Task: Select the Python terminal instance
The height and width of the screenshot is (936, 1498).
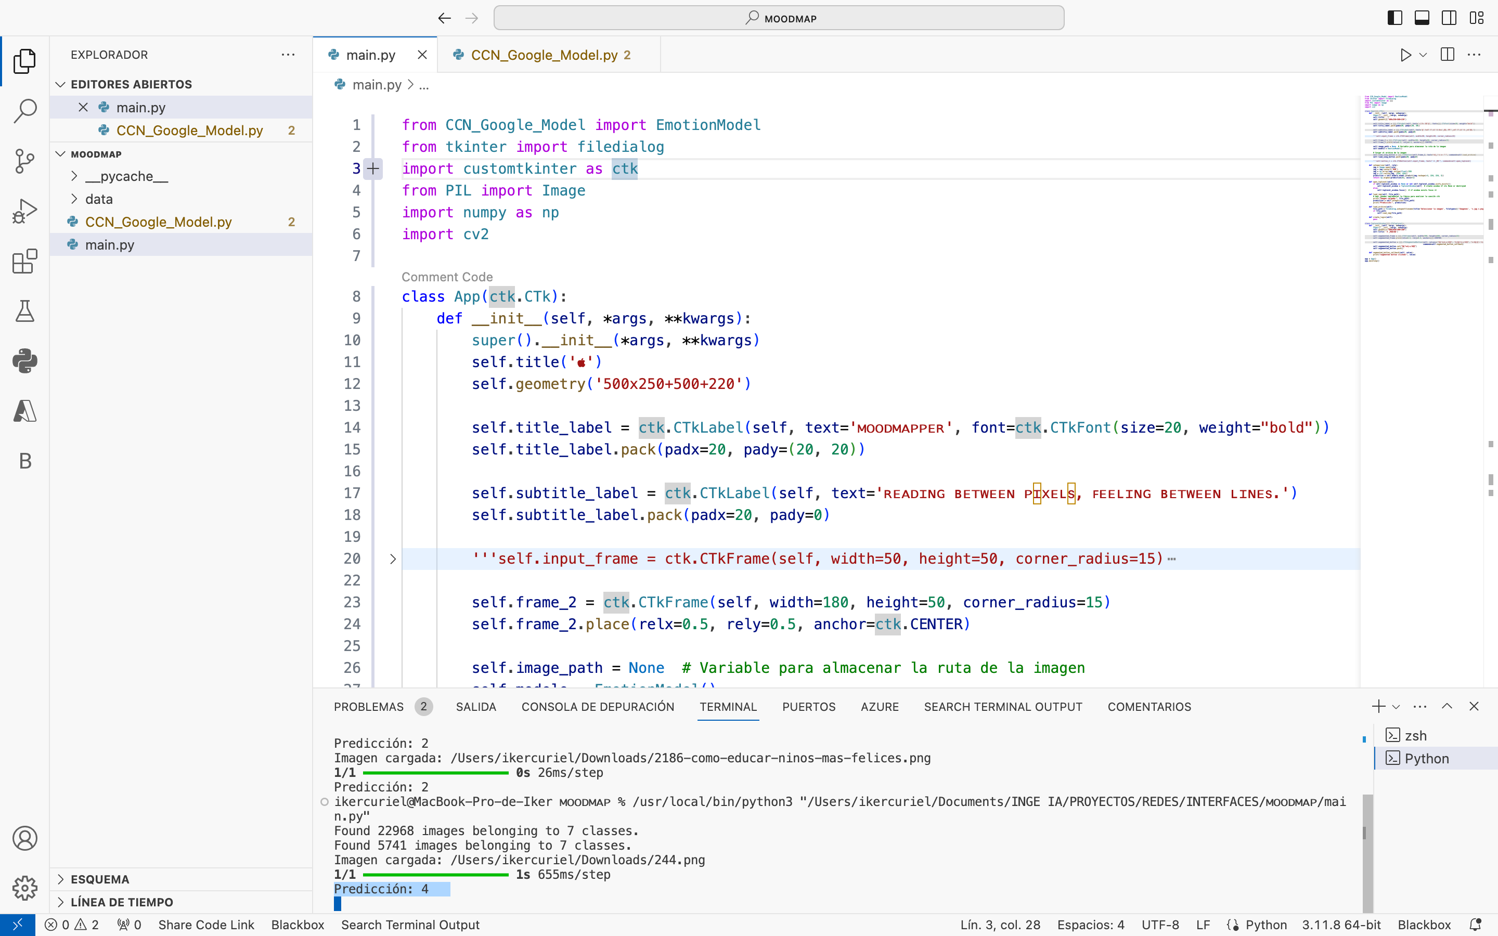Action: (1436, 758)
